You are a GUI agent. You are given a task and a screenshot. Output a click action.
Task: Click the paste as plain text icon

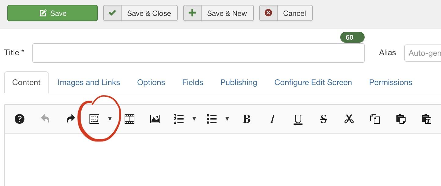point(426,119)
